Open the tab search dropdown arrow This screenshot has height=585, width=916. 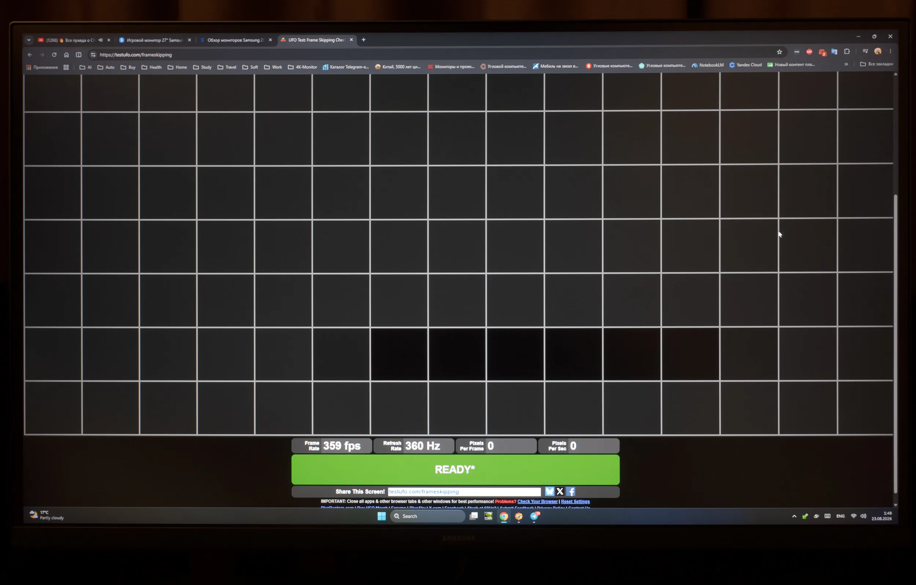(29, 40)
